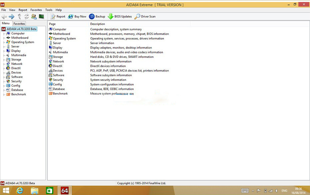
Task: Click the DirectX page icon in list
Action: coord(51,66)
